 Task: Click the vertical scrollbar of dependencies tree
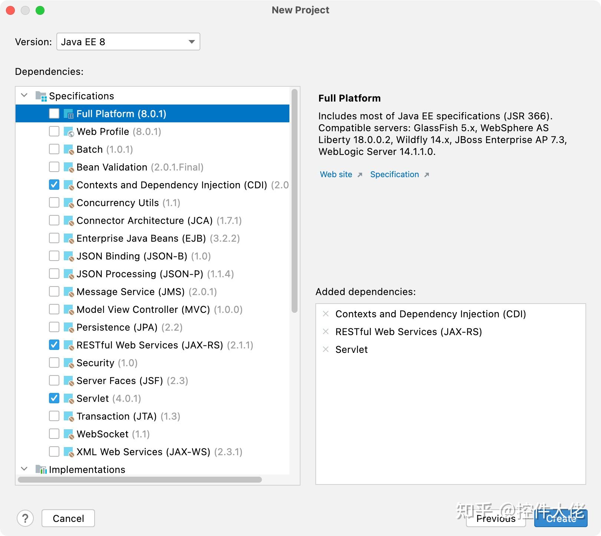tap(295, 201)
